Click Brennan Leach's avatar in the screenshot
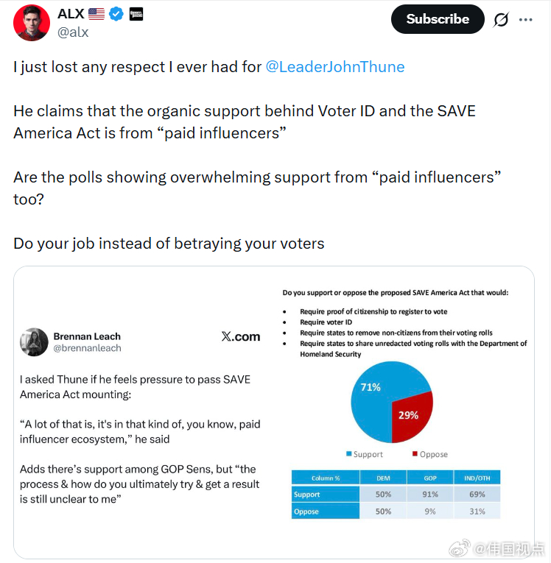This screenshot has height=563, width=551. click(34, 342)
